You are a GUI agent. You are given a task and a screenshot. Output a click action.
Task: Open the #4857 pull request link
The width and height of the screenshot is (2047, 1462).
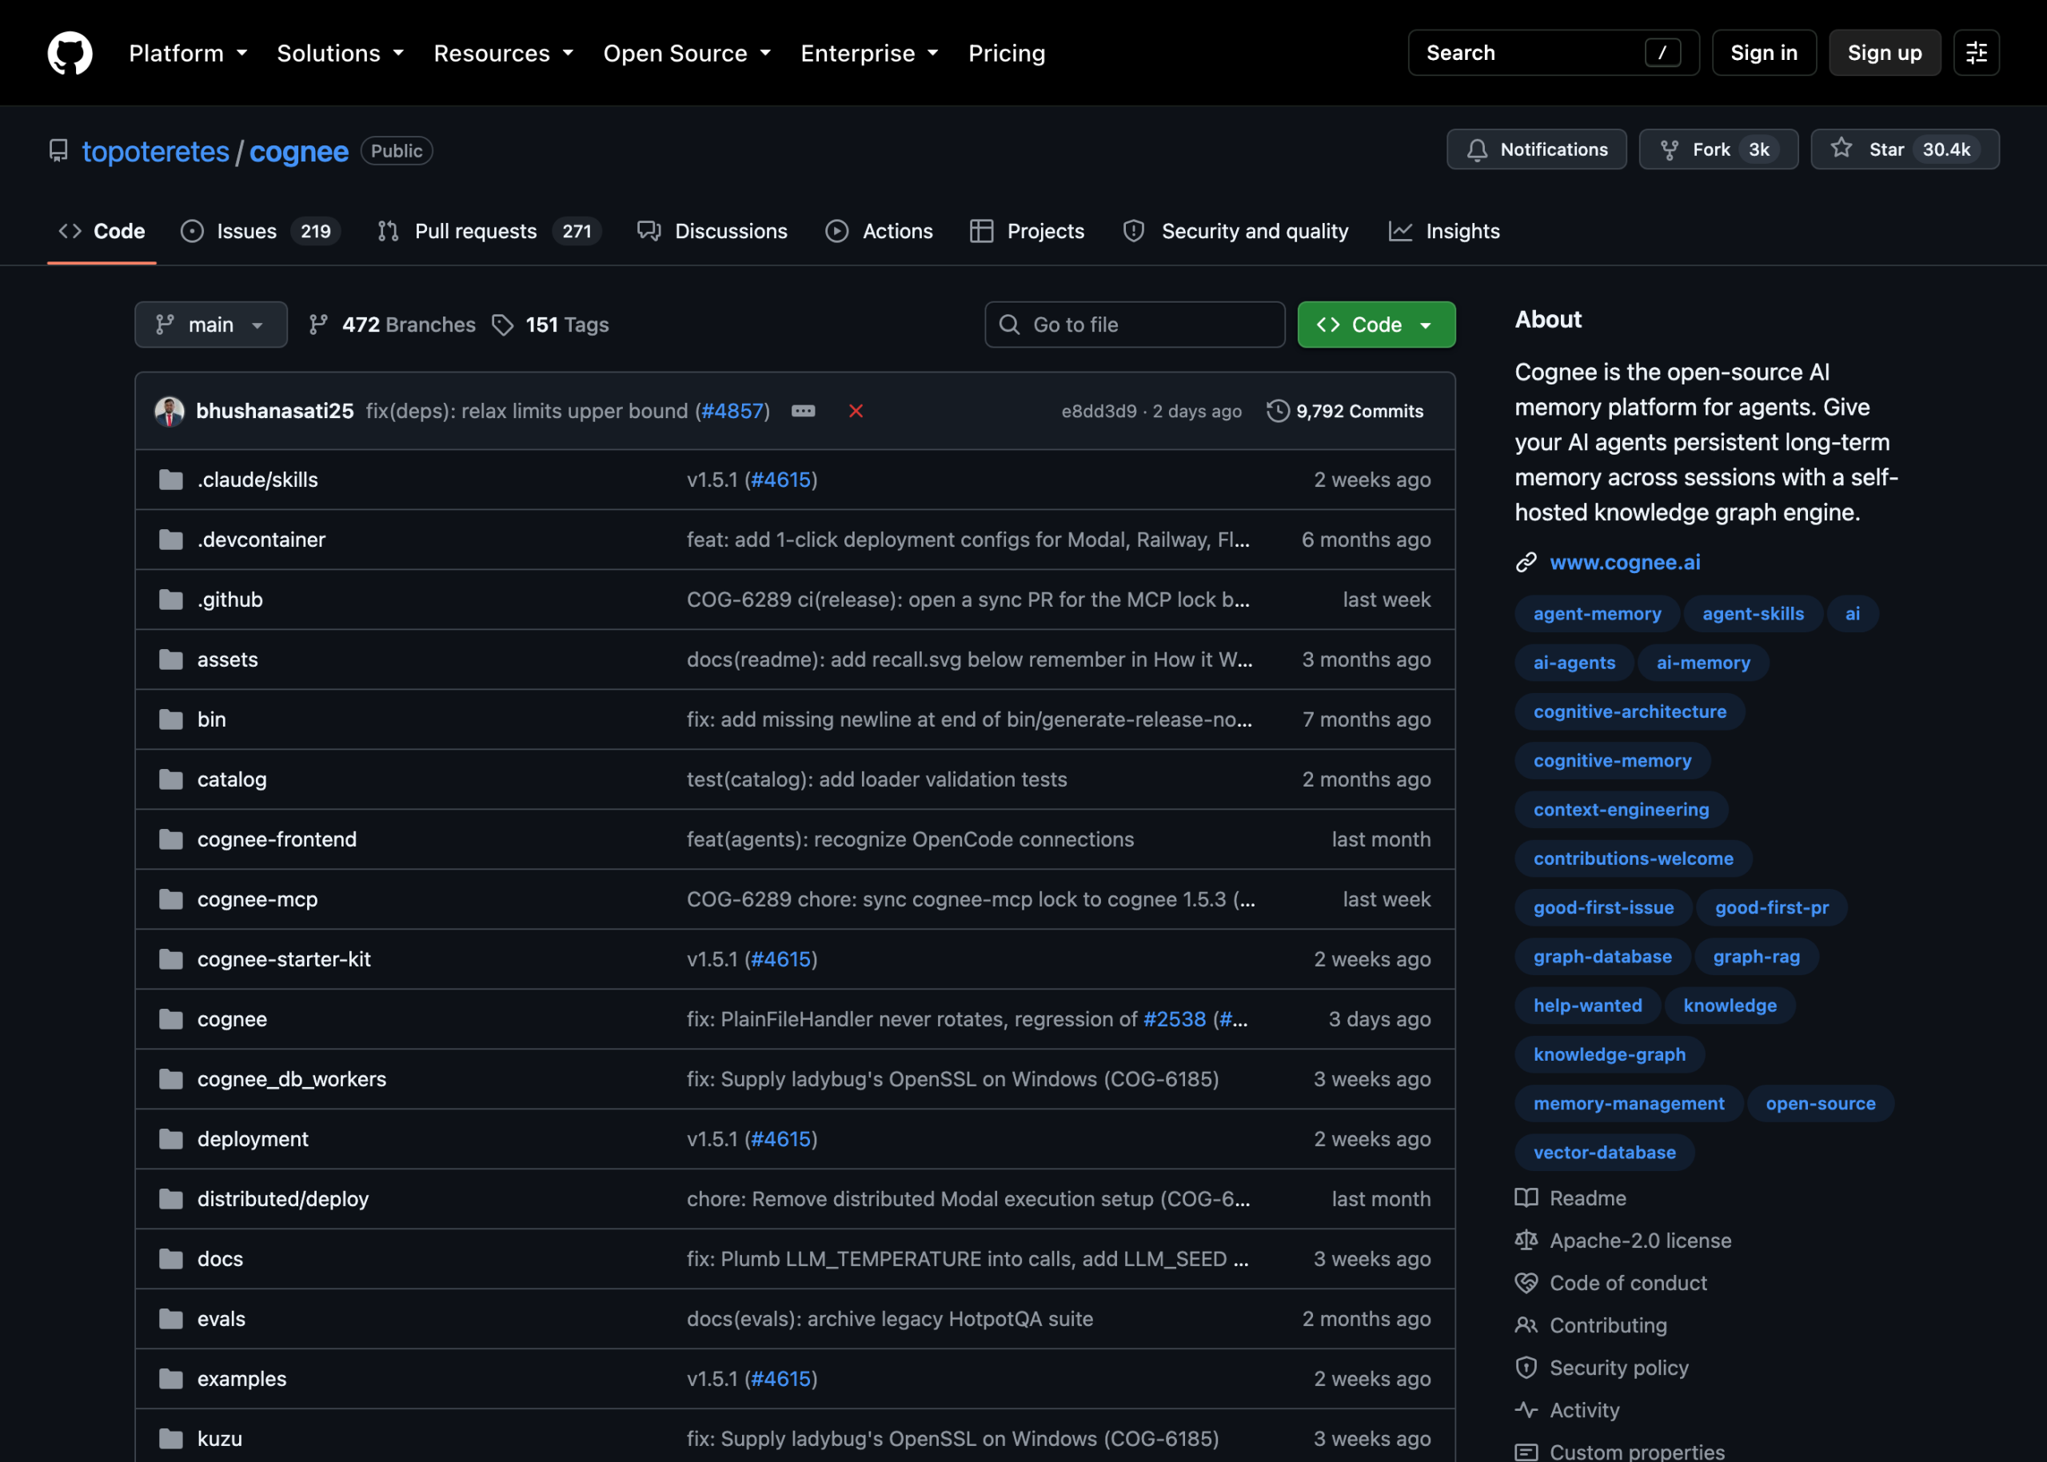(x=732, y=412)
